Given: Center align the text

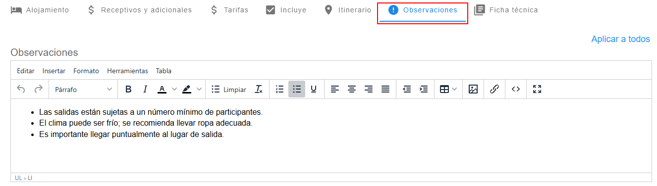Looking at the screenshot, I should [352, 89].
